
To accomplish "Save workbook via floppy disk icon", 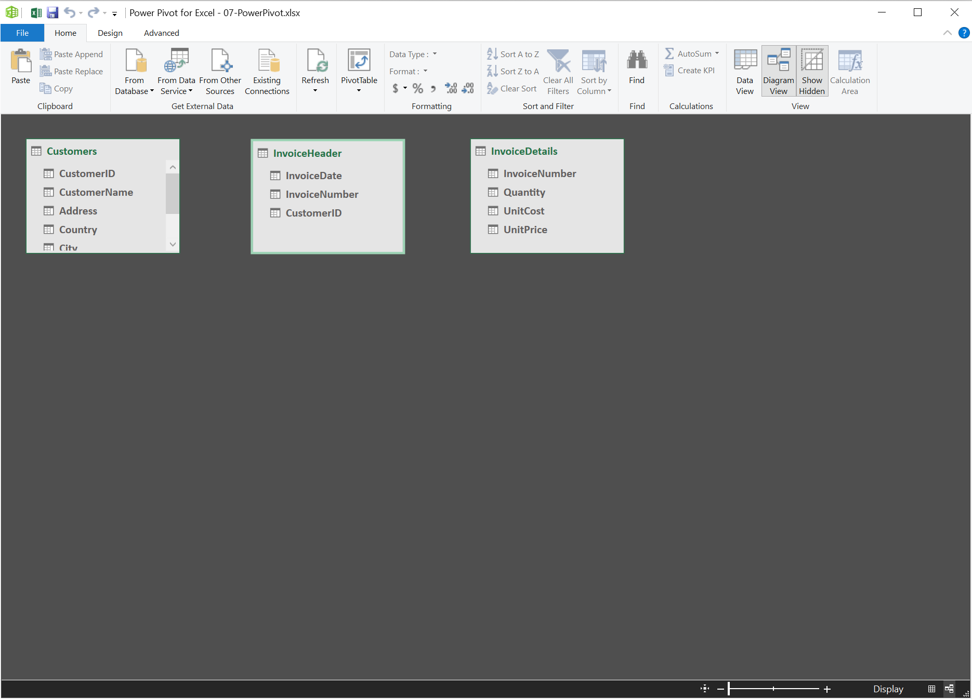I will [53, 12].
